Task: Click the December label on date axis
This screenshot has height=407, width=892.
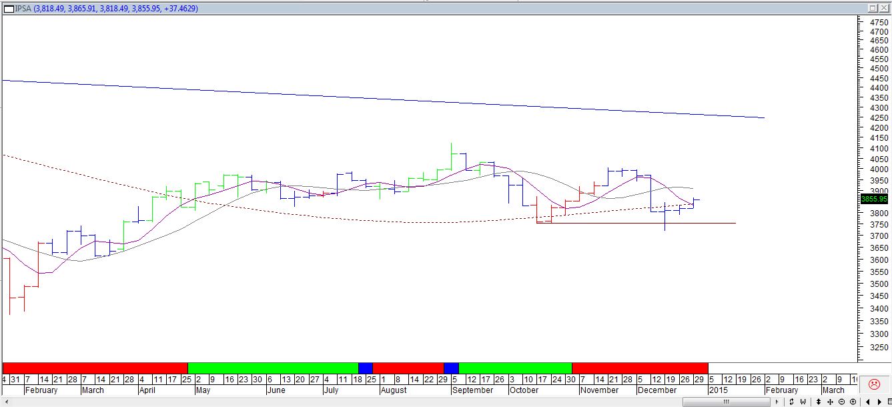Action: pos(657,390)
